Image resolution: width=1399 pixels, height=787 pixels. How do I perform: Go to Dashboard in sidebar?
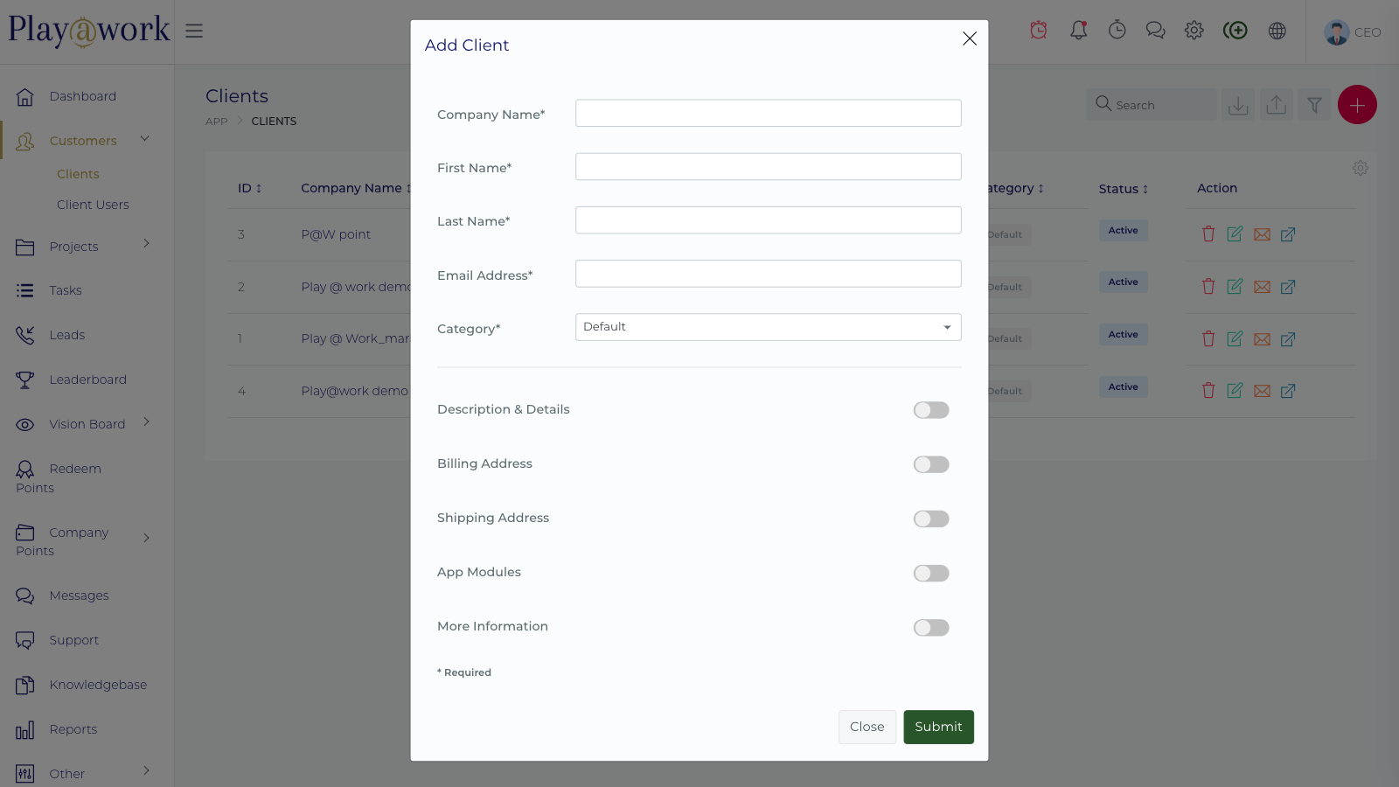[82, 96]
